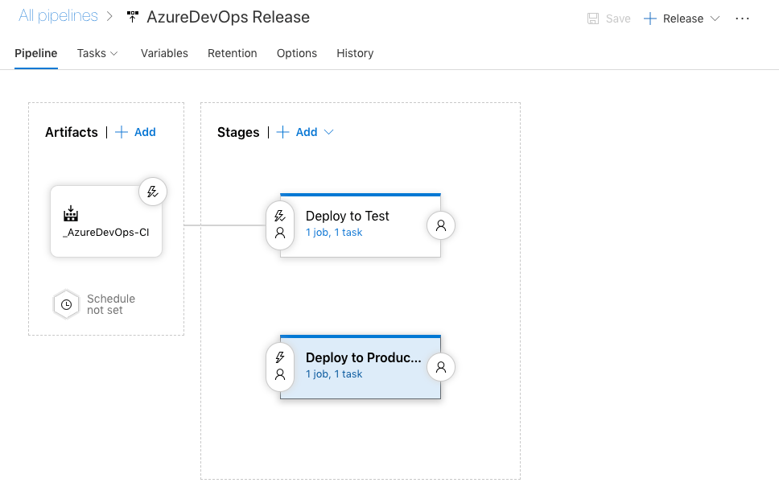The width and height of the screenshot is (779, 491).
Task: Open '1 job, 1 task' link under Deploy to Test
Action: pos(334,233)
